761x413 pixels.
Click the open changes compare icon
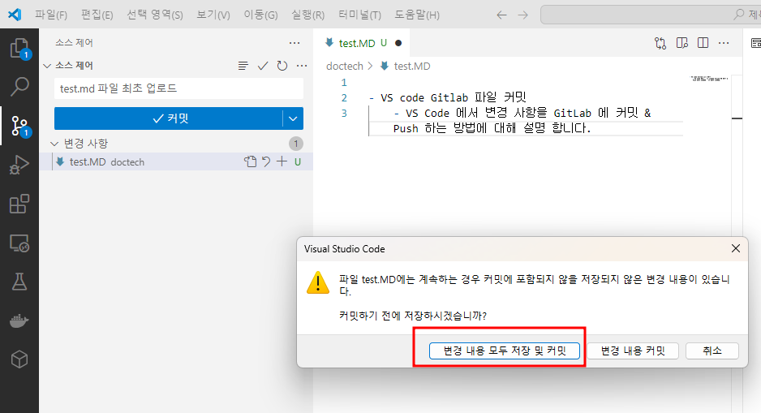coord(660,43)
